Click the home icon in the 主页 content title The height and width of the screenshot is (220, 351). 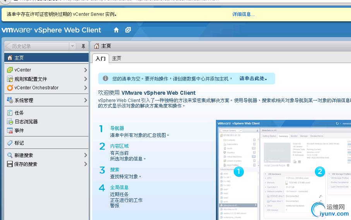(96, 46)
